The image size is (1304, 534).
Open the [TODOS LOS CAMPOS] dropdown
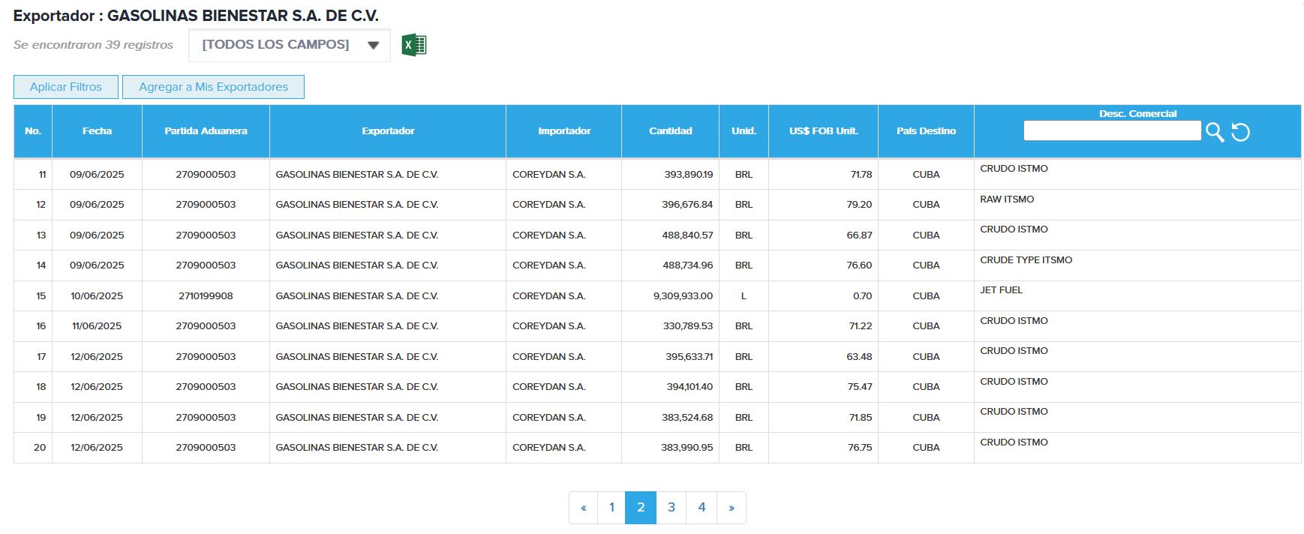pos(289,45)
